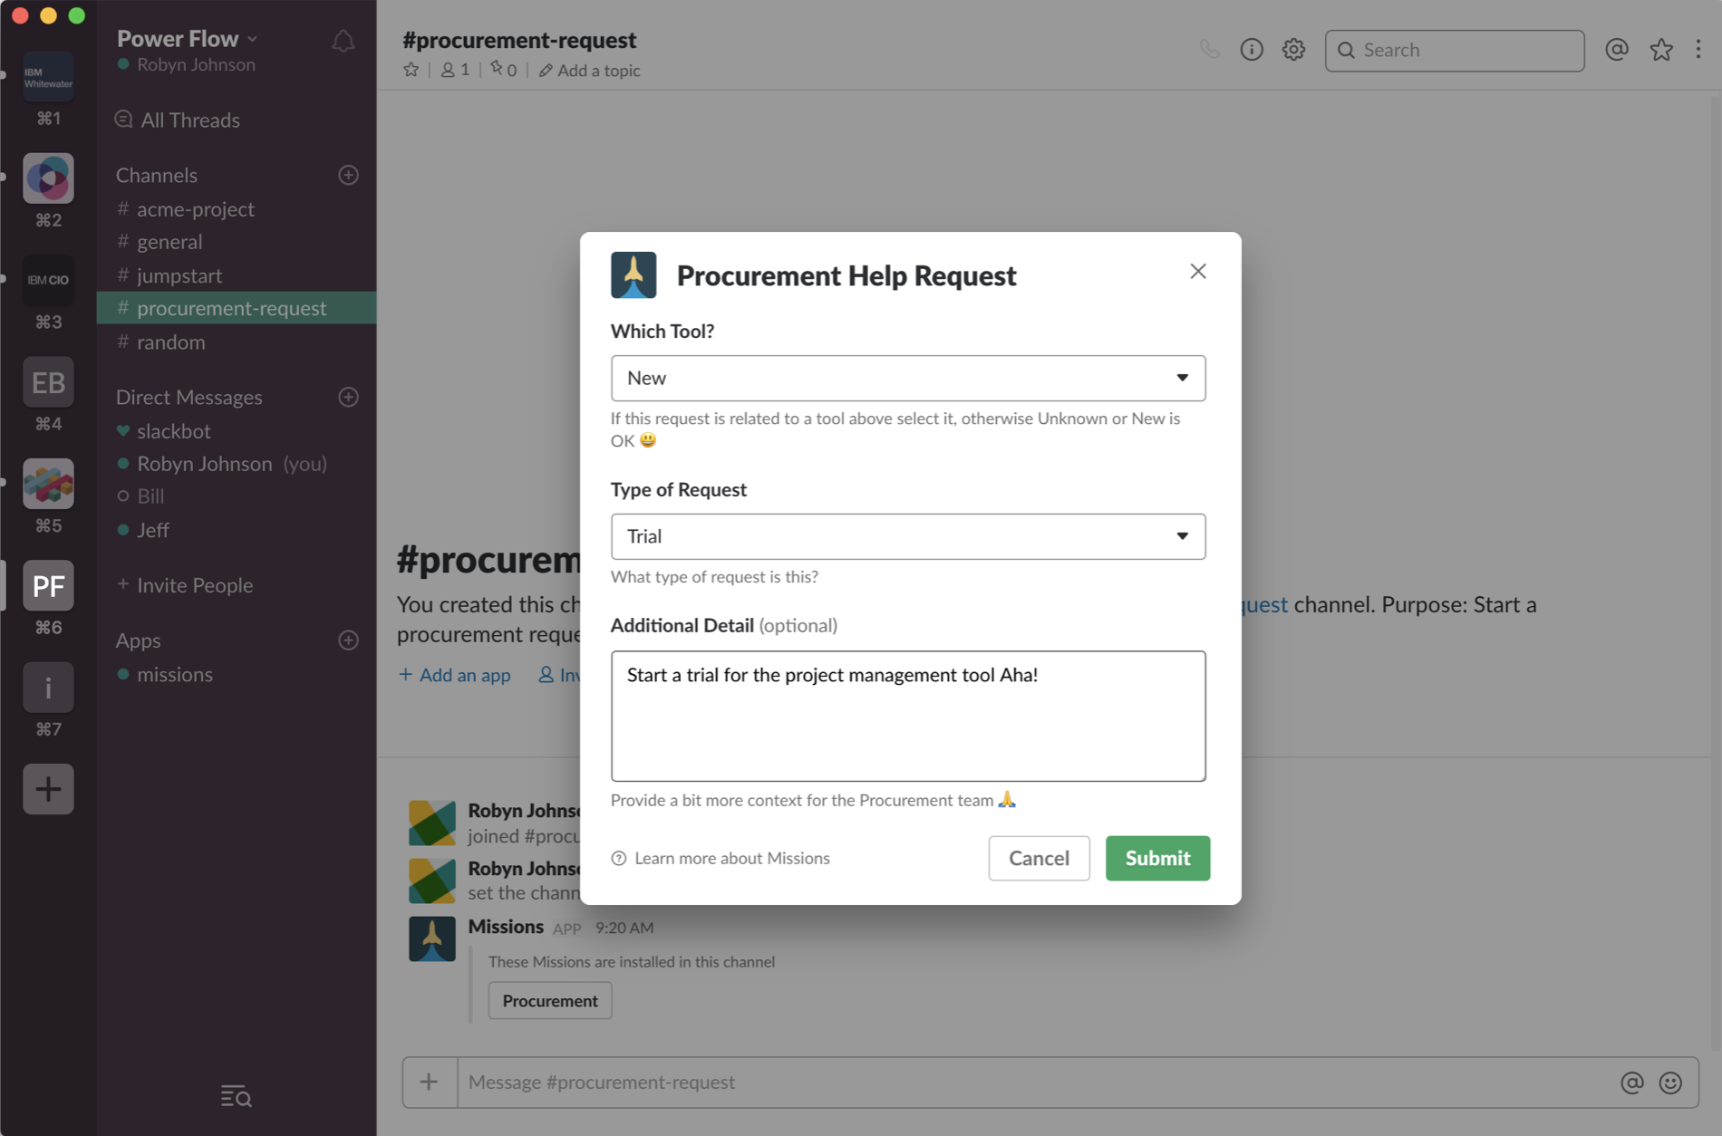
Task: Switch to IBM CIO workspace
Action: pyautogui.click(x=48, y=280)
